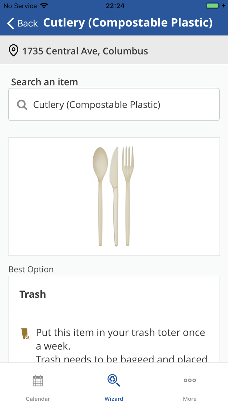Change the 1735 Central Ave address

(85, 51)
